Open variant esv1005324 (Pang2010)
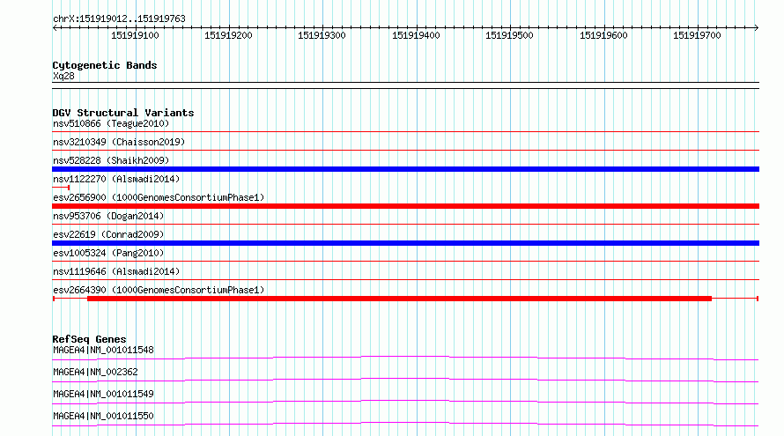Viewport: 784px width, 436px height. [x=108, y=253]
